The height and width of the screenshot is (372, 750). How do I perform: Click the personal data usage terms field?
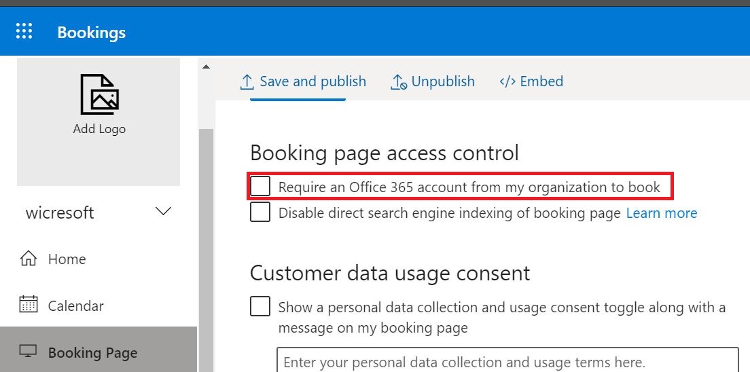[508, 360]
